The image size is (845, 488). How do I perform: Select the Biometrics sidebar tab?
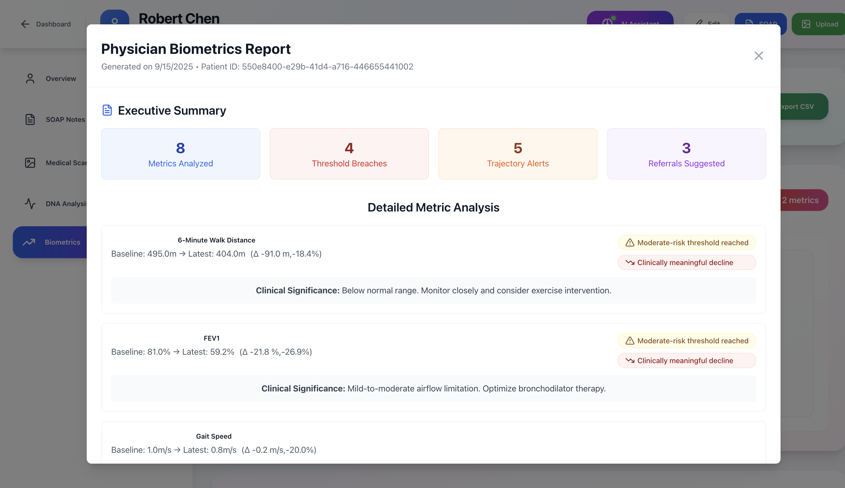[62, 242]
